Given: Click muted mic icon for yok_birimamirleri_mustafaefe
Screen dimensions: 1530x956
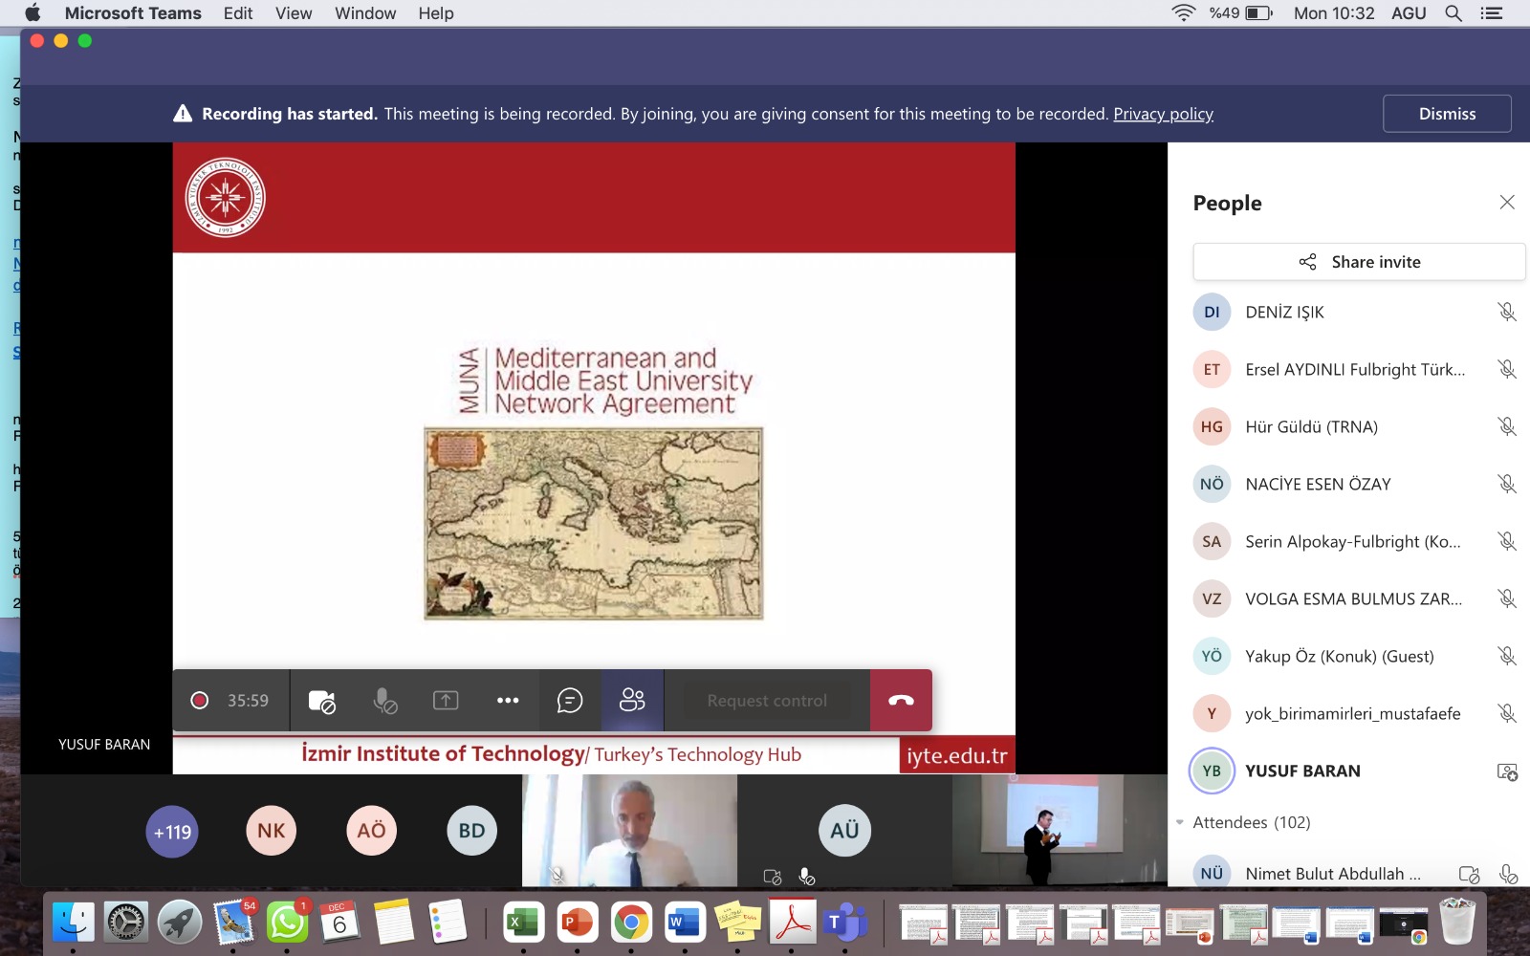Looking at the screenshot, I should (x=1507, y=713).
